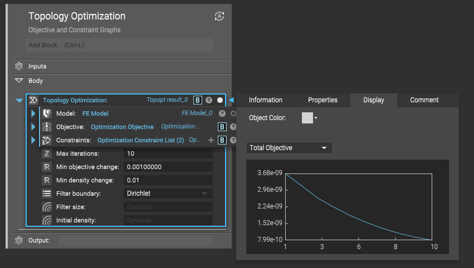Image resolution: width=474 pixels, height=268 pixels.
Task: Click the field icon beside Initial density
Action: point(47,220)
